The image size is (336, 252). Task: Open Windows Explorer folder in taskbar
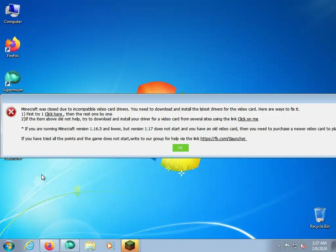(90, 245)
